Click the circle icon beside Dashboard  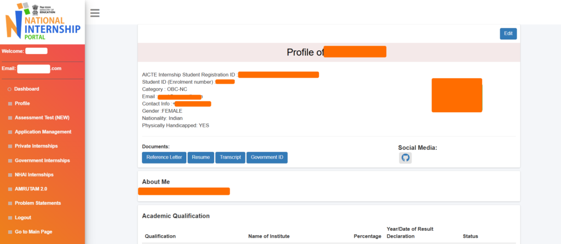(9, 89)
